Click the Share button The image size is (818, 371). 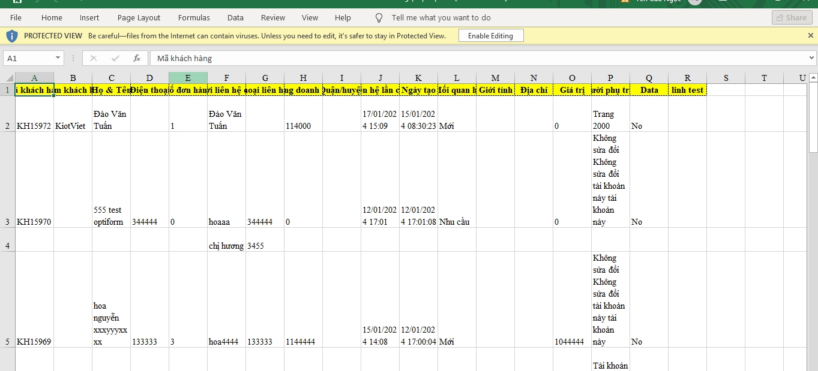click(x=792, y=17)
